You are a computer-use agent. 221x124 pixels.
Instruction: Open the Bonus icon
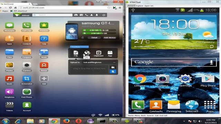click(x=44, y=65)
